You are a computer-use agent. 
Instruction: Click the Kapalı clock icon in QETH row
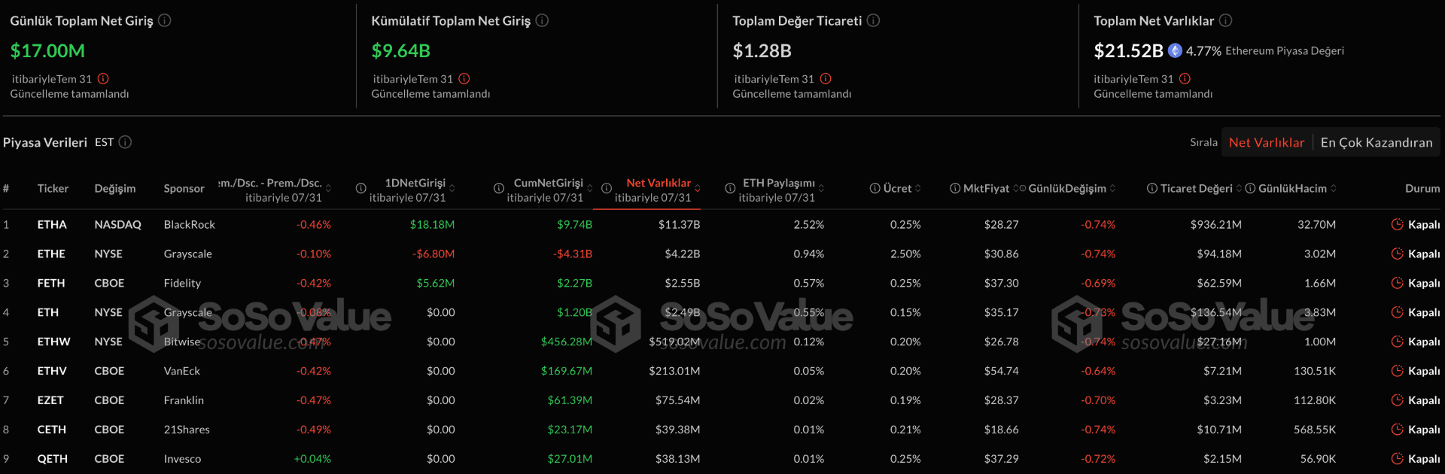click(x=1398, y=459)
